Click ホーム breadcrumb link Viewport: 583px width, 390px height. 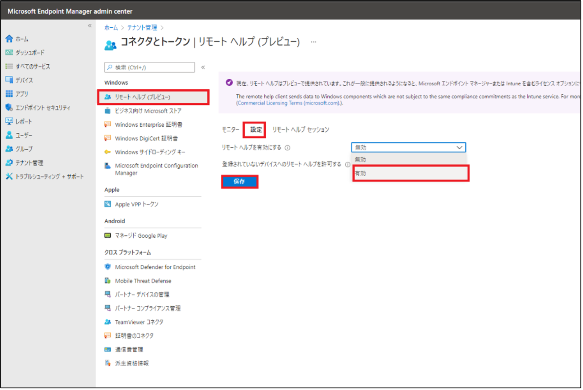[111, 28]
